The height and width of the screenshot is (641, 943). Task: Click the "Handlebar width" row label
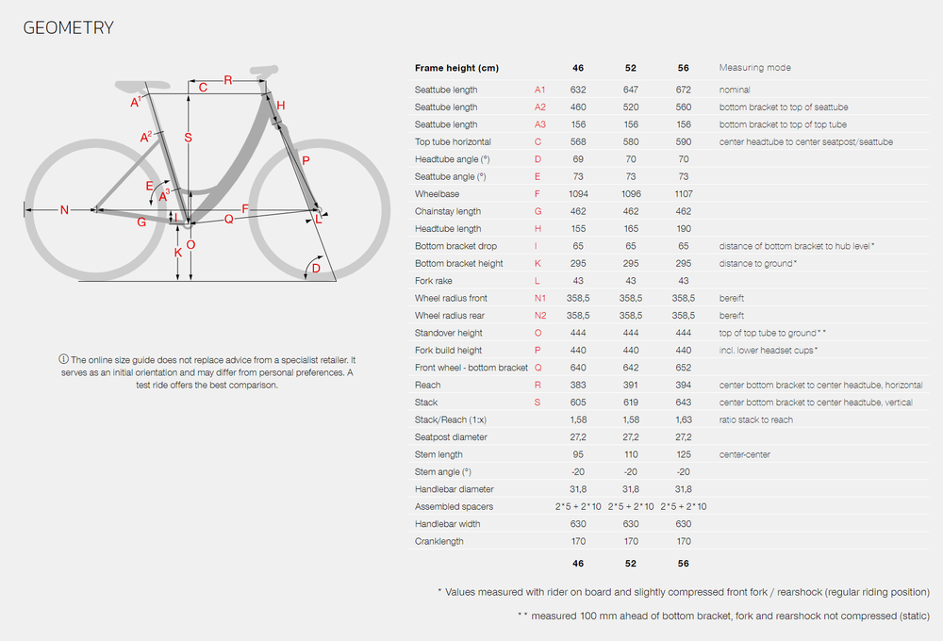point(447,524)
